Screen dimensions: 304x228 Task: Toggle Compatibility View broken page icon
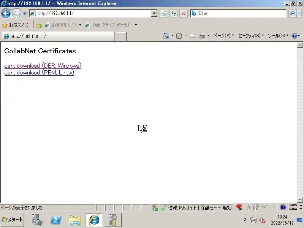click(164, 13)
